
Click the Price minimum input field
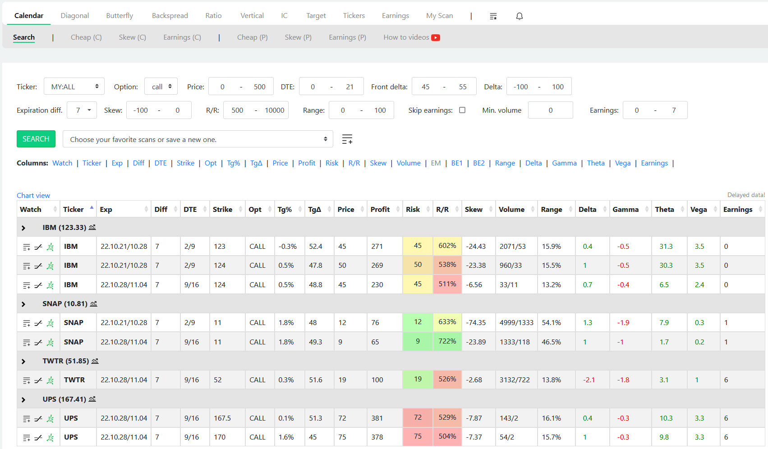tap(222, 87)
